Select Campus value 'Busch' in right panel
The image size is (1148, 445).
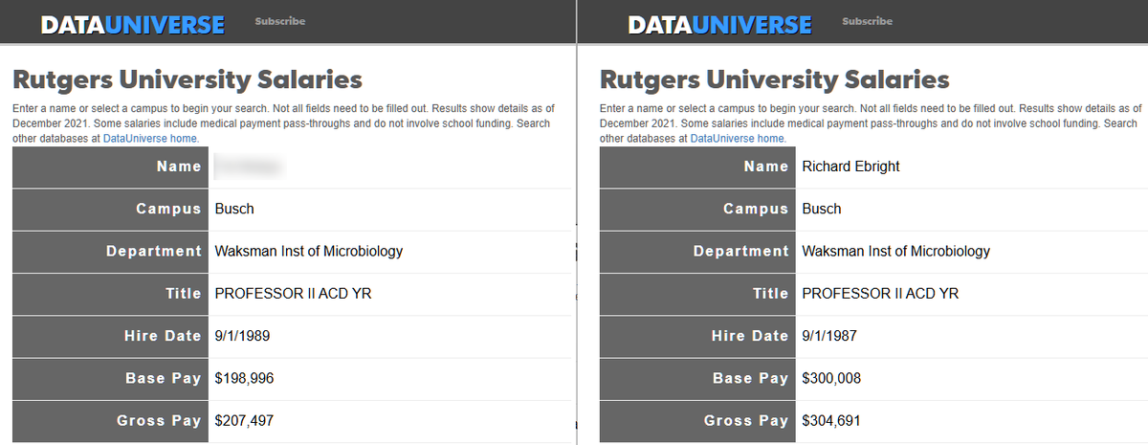point(822,209)
